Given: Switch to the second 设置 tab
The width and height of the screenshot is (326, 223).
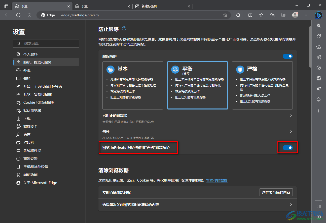Looking at the screenshot, I should click(102, 6).
